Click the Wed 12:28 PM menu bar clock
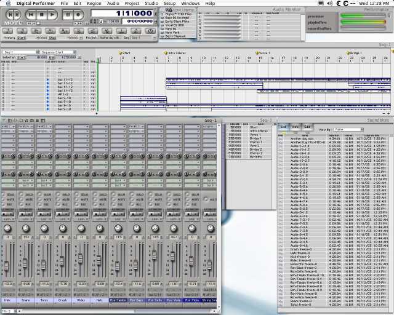394x315 pixels. pyautogui.click(x=374, y=3)
